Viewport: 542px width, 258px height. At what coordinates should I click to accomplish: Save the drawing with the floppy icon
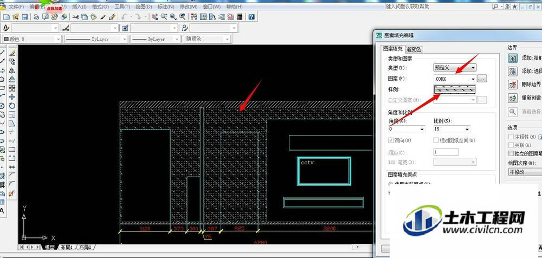pos(24,17)
